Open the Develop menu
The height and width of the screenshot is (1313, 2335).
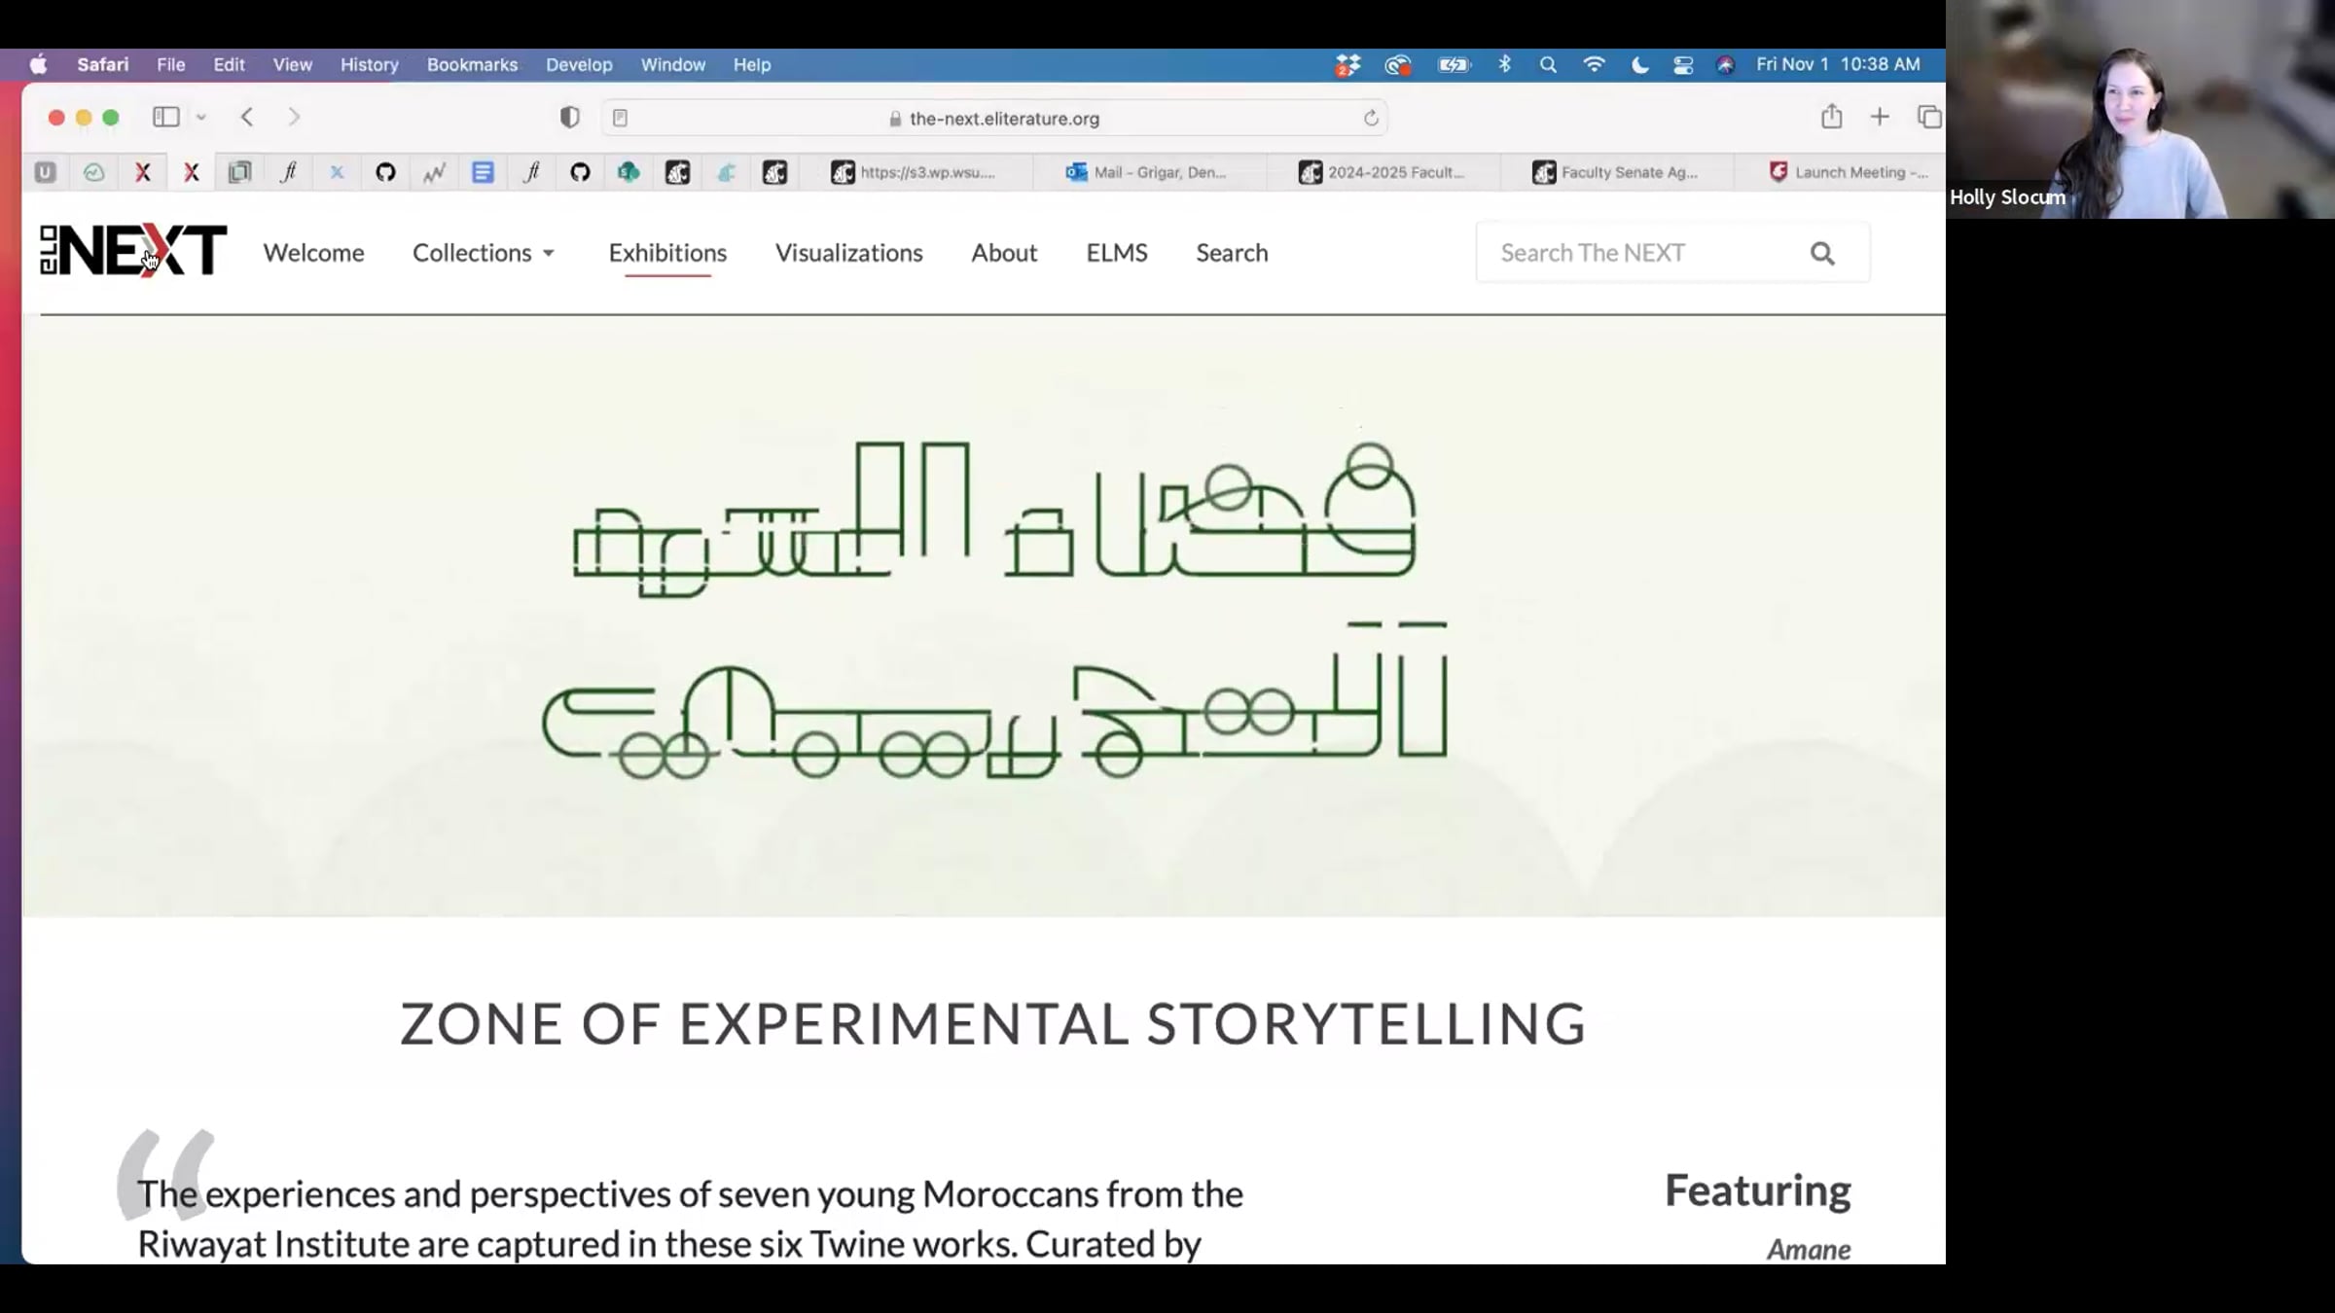[579, 64]
